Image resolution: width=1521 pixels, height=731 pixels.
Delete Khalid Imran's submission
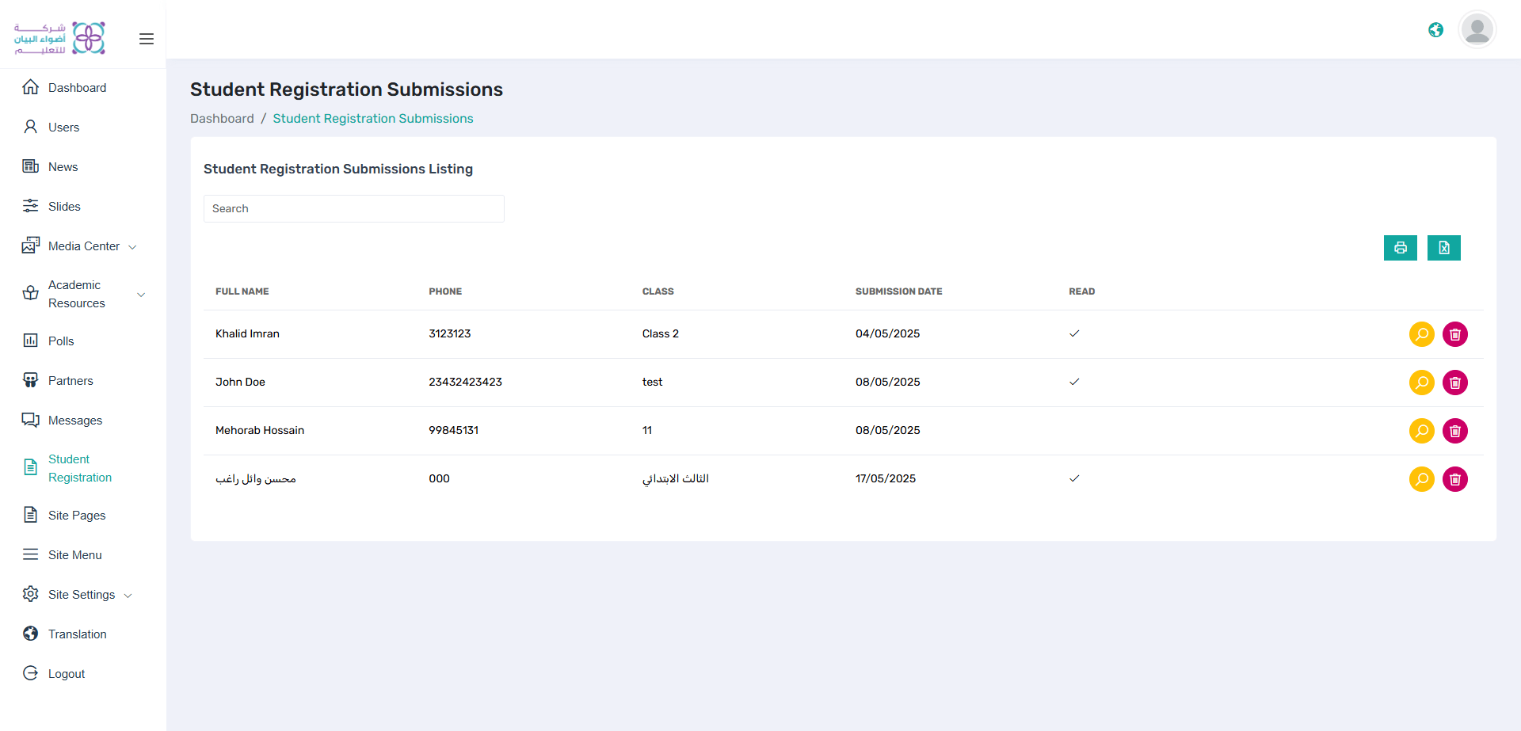1455,334
